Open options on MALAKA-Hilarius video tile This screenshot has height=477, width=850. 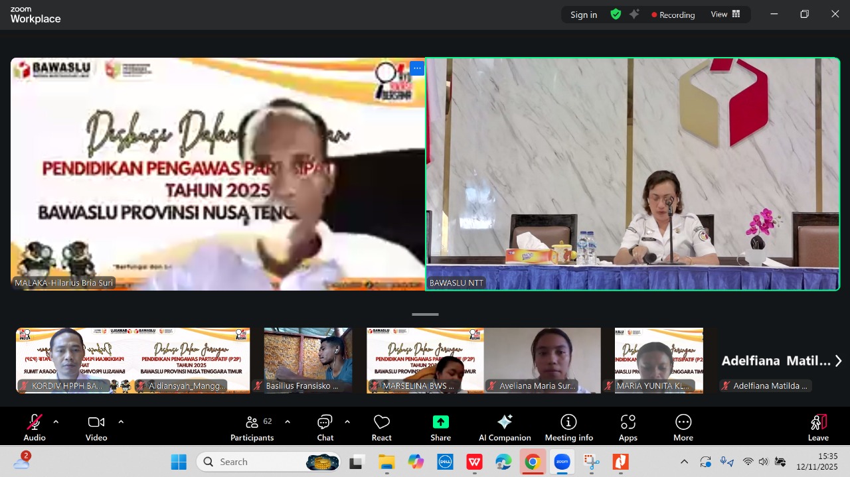point(416,68)
